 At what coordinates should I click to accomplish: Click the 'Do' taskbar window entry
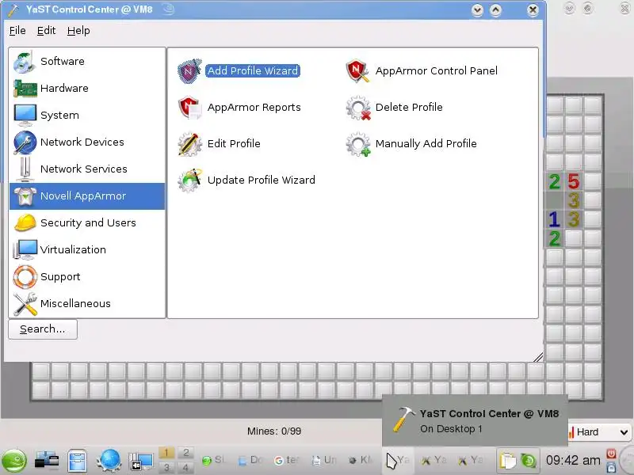click(x=251, y=461)
